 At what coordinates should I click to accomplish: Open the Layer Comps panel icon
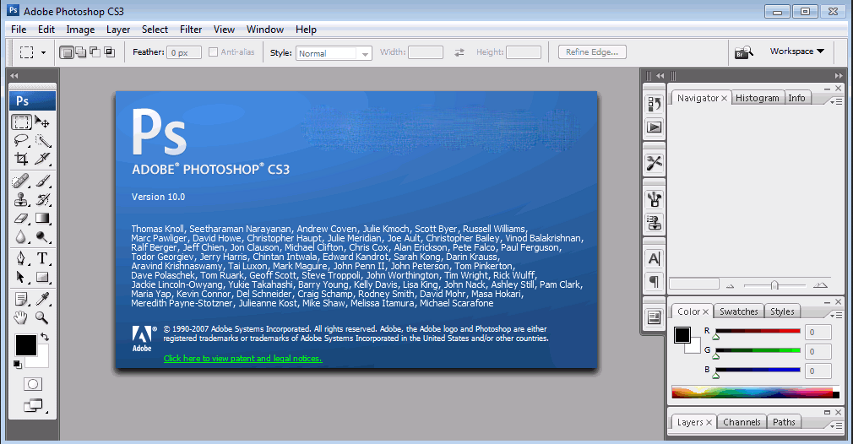654,317
